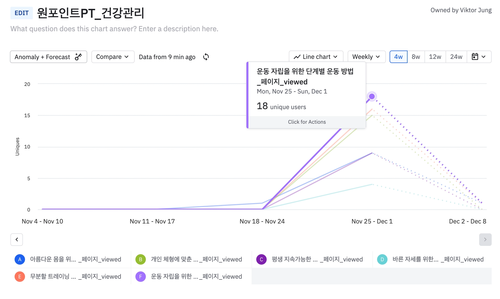Open the Compare dropdown
Image resolution: width=500 pixels, height=299 pixels.
[113, 57]
